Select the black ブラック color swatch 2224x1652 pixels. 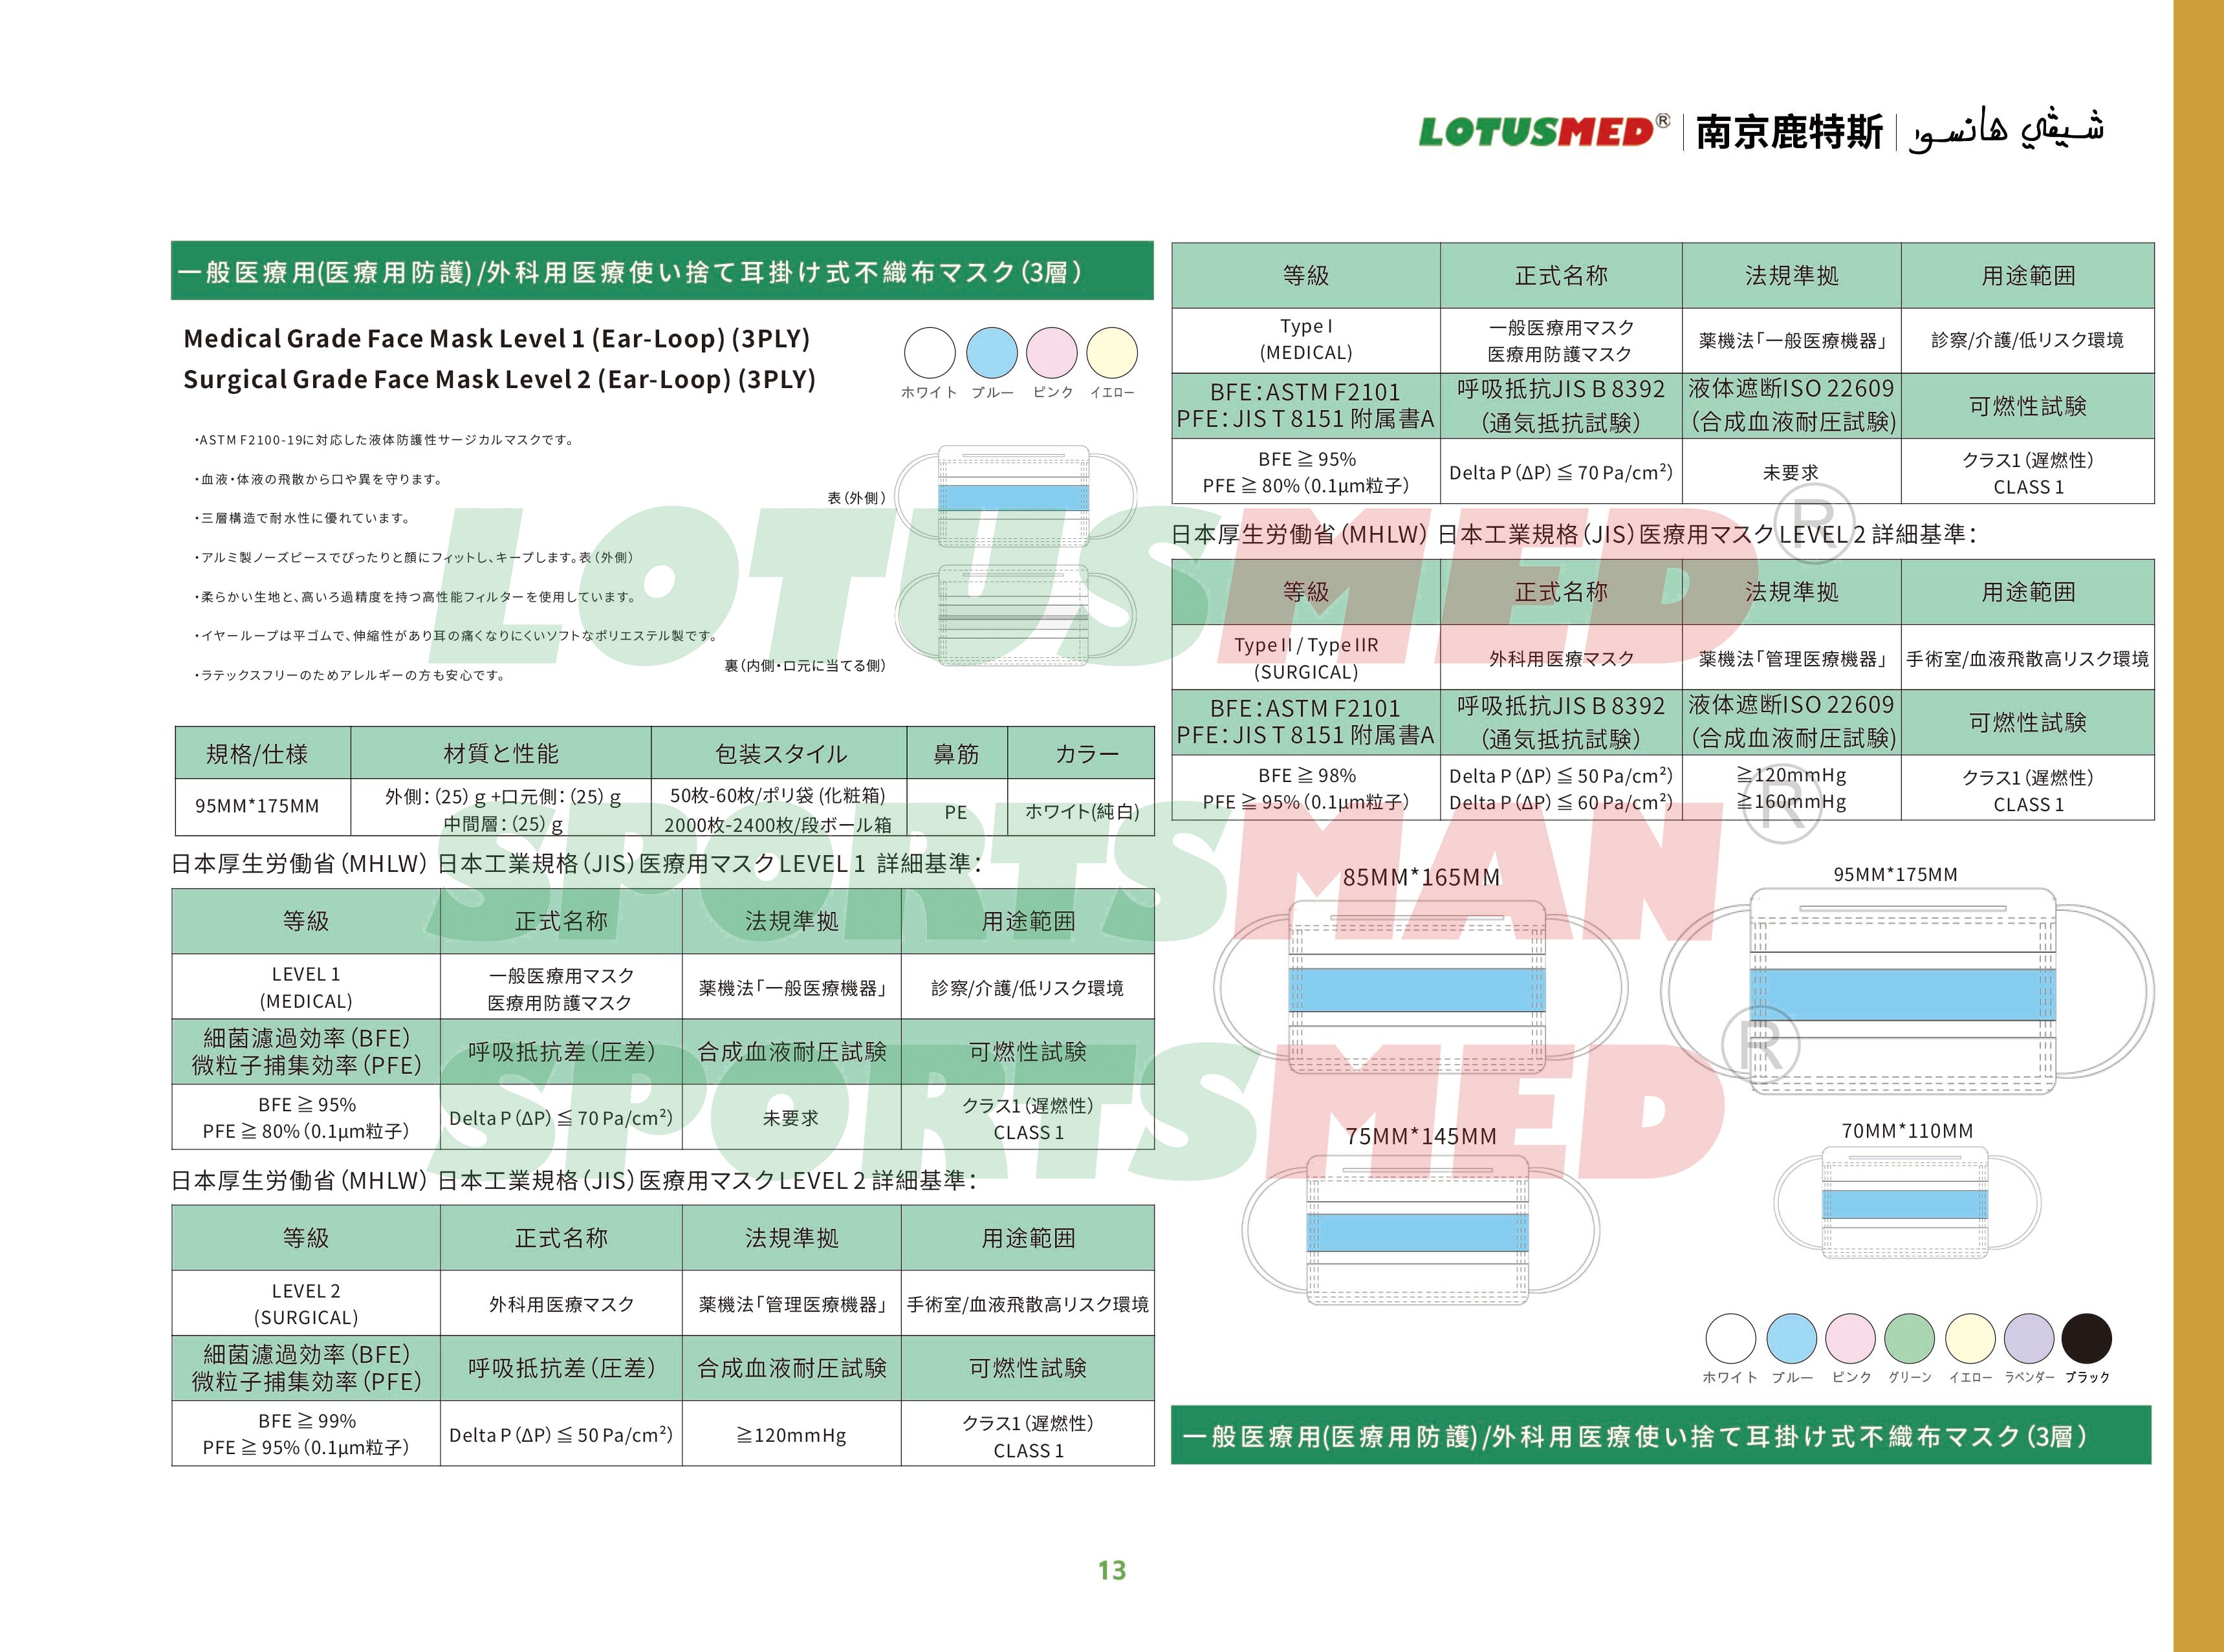click(2087, 1338)
